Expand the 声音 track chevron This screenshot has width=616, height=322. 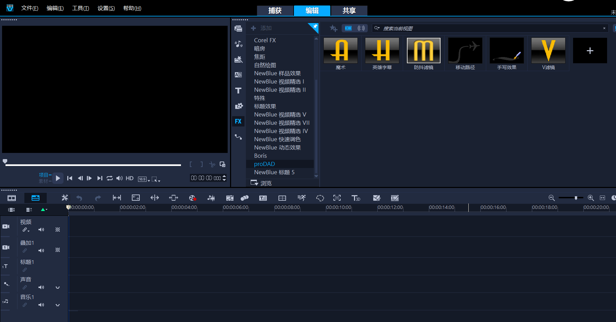click(x=58, y=287)
